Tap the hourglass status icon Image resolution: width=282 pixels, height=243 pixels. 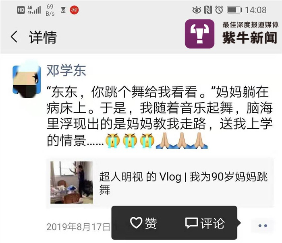(63, 10)
